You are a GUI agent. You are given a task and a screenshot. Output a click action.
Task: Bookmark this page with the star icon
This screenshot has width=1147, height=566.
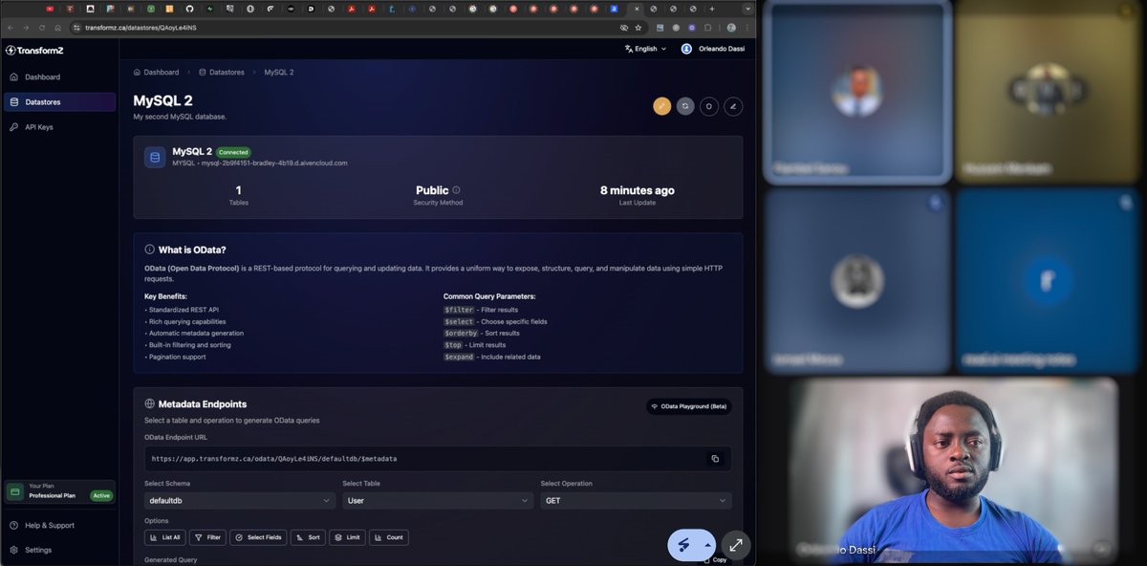[x=638, y=28]
